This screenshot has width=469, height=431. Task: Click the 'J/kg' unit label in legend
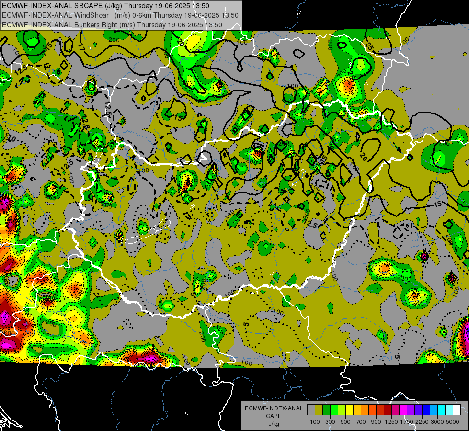(x=274, y=424)
